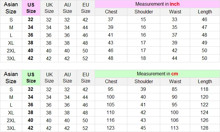Click waist value 113 in cm table
220x132 pixels.
click(175, 128)
